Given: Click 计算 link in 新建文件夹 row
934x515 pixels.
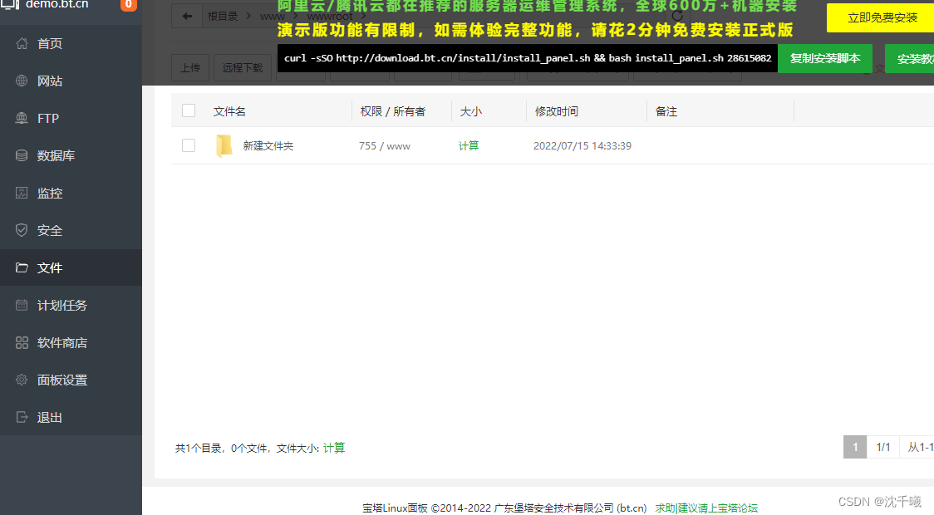Looking at the screenshot, I should tap(468, 146).
